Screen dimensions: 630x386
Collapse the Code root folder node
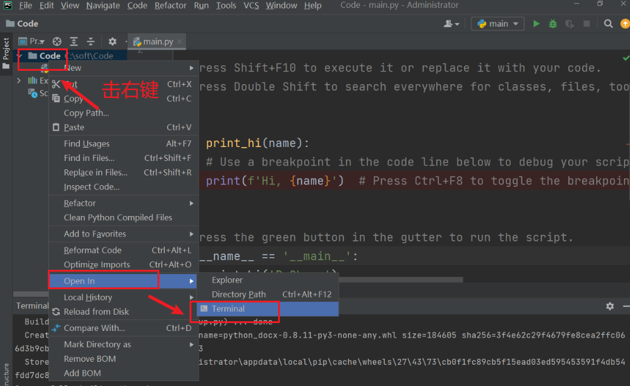[19, 56]
